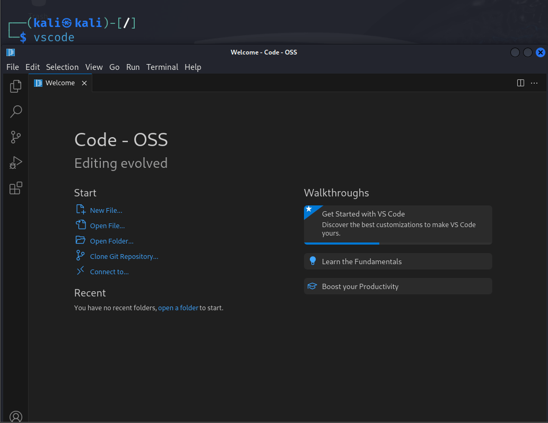Image resolution: width=548 pixels, height=423 pixels.
Task: Click the Open Folder icon
Action: 81,240
